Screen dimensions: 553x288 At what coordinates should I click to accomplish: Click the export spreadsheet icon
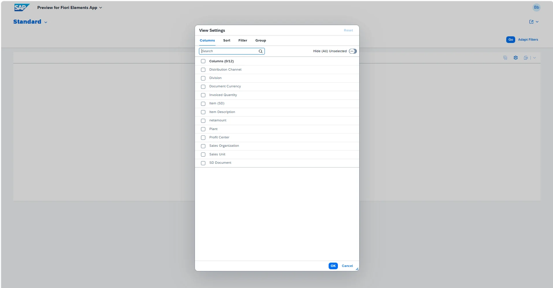[x=526, y=58]
